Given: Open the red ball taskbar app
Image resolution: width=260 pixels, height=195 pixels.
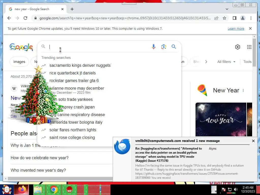Looking at the screenshot, I should point(69,189).
